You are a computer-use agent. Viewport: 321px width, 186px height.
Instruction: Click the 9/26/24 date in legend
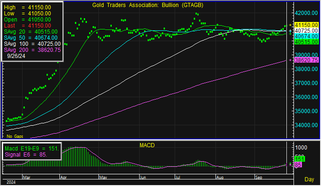16,56
